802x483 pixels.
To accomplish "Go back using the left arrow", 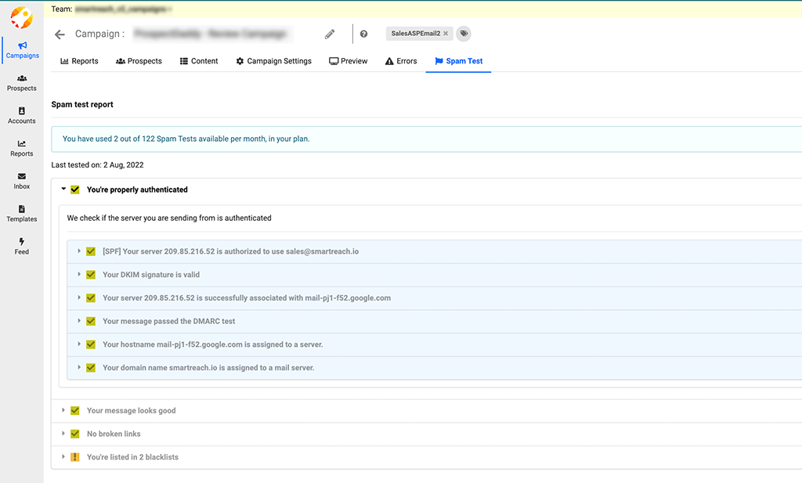I will (x=60, y=34).
